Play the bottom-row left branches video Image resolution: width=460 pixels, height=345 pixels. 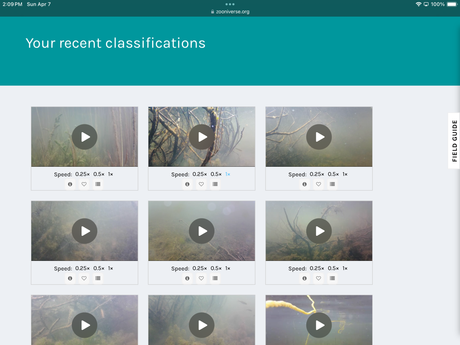pyautogui.click(x=84, y=325)
